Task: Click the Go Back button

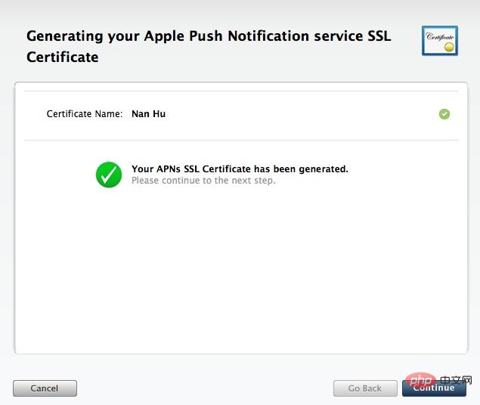Action: click(365, 388)
